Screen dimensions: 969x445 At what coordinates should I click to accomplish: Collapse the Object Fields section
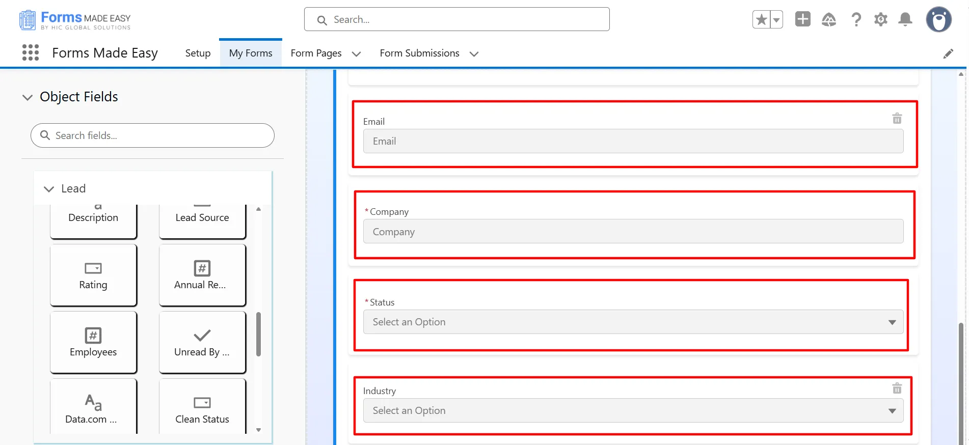[28, 97]
